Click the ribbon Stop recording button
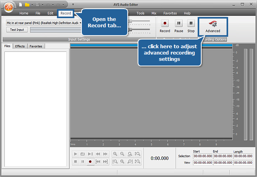This screenshot has height=177, width=257. coord(191,26)
